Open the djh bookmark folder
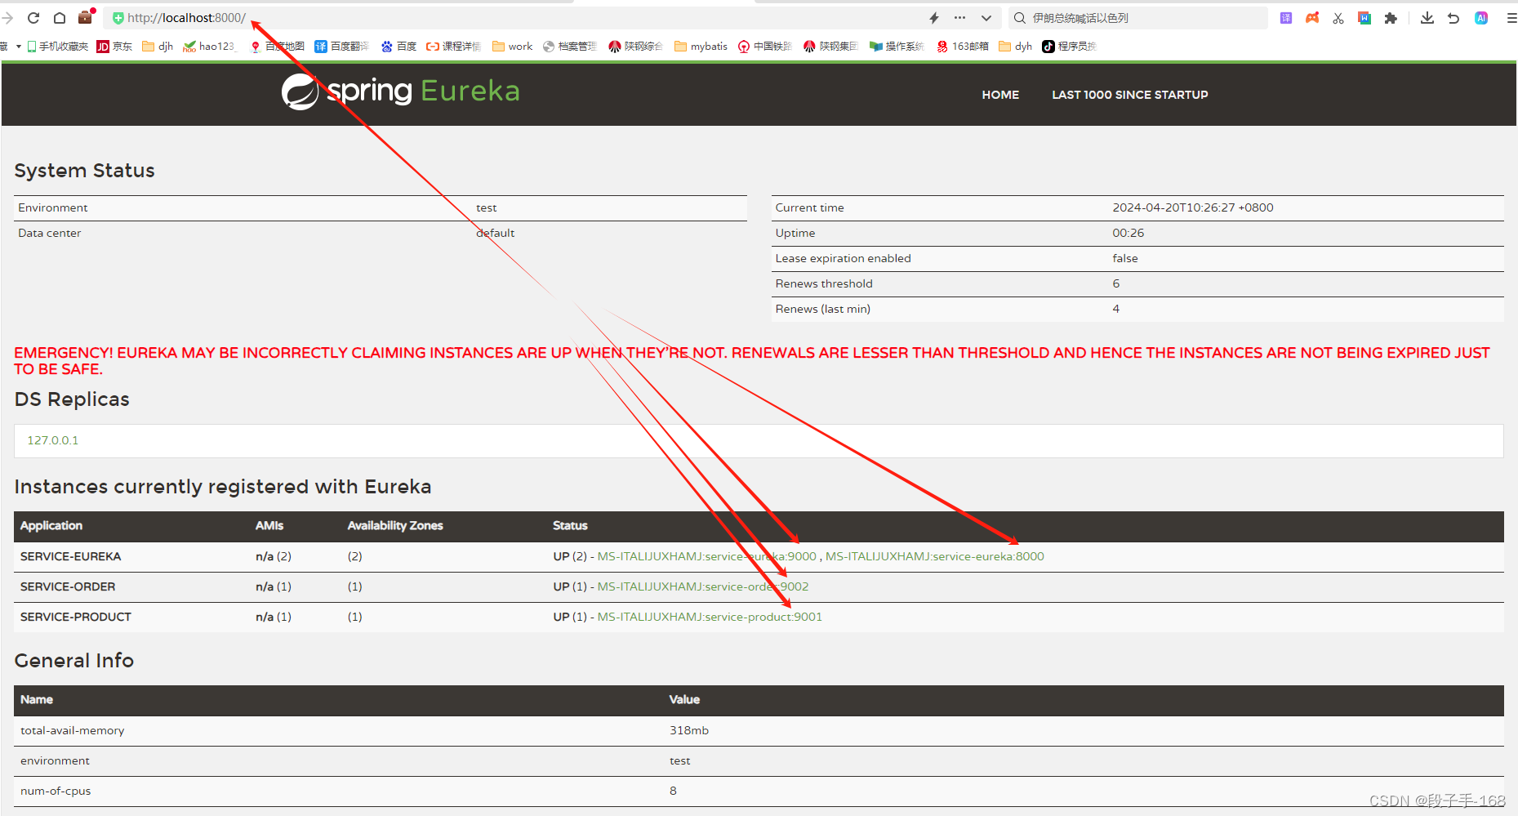Screen dimensions: 1518x816 coord(158,47)
